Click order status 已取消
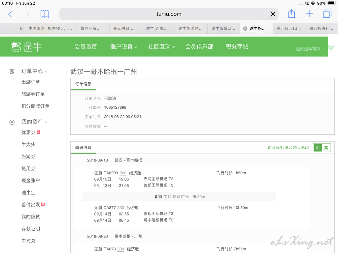Screen dimensions: 338x253 (x=110, y=98)
